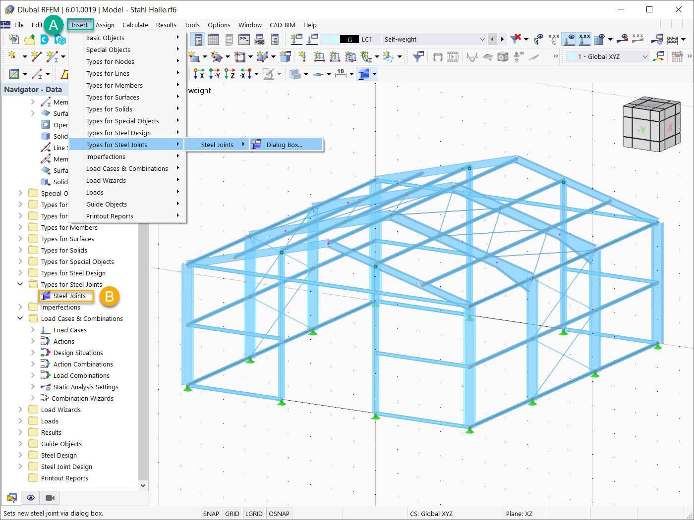The height and width of the screenshot is (520, 694).
Task: Click Static Analysis Settings tree item
Action: [86, 387]
